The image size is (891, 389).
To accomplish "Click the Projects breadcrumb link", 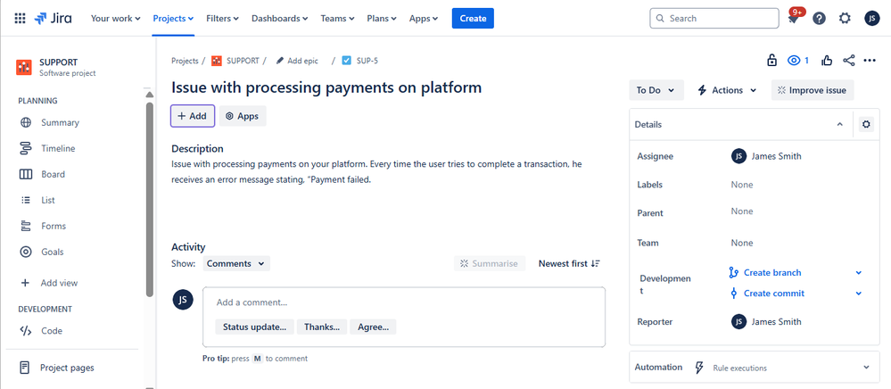I will click(x=185, y=61).
